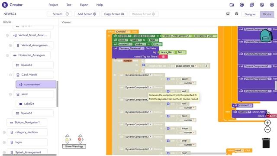The height and width of the screenshot is (156, 277).
Task: Open the Background Color property dropdown
Action: coord(205,36)
